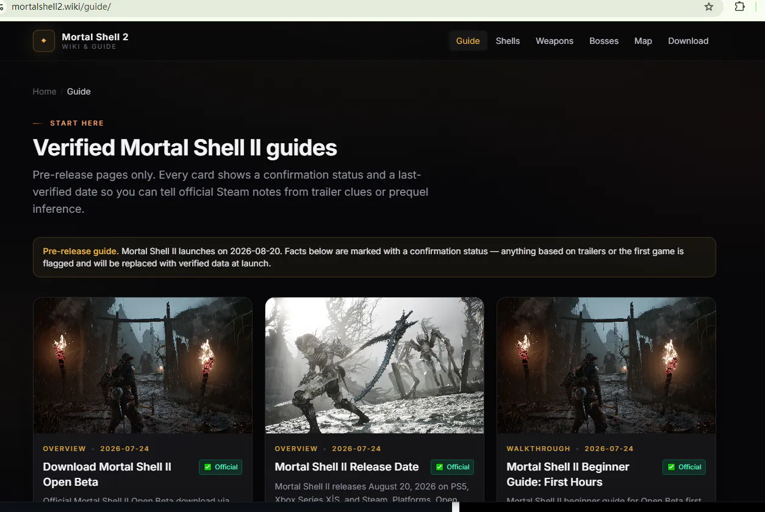Click the Pre-release guide. notice text
Screen dimensions: 765x512
tap(81, 251)
